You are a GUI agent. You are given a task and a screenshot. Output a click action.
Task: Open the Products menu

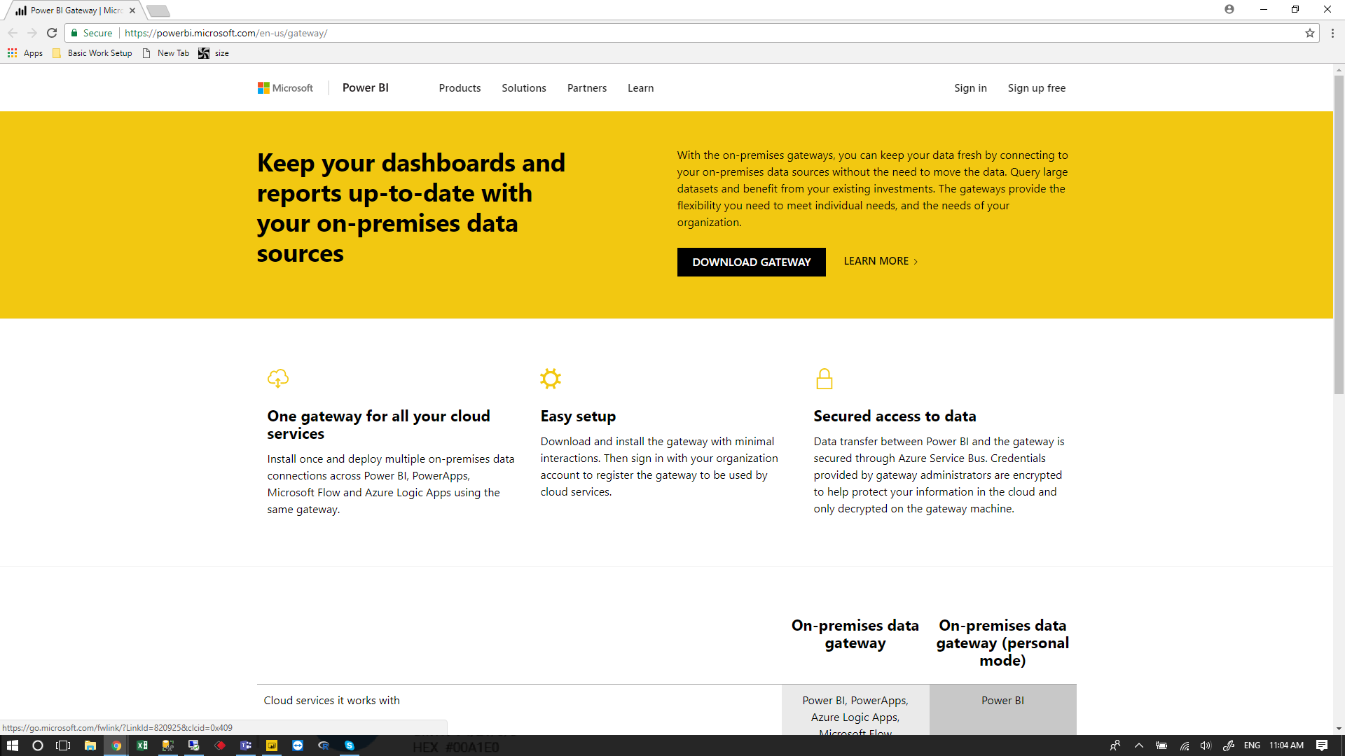460,88
